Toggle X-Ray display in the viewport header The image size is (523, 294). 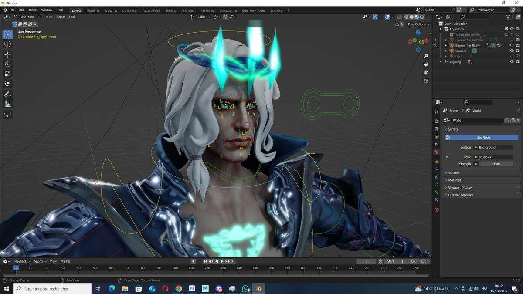pyautogui.click(x=400, y=17)
